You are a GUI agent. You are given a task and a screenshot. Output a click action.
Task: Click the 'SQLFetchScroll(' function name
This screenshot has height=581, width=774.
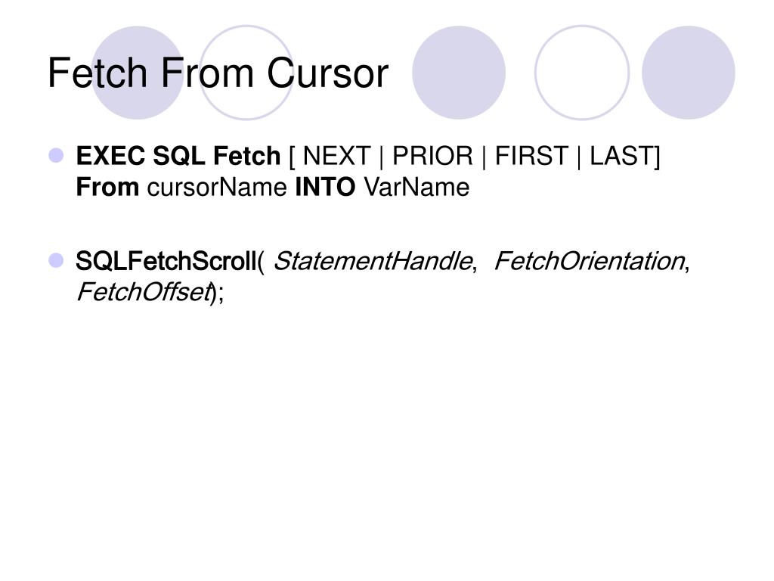pos(170,261)
